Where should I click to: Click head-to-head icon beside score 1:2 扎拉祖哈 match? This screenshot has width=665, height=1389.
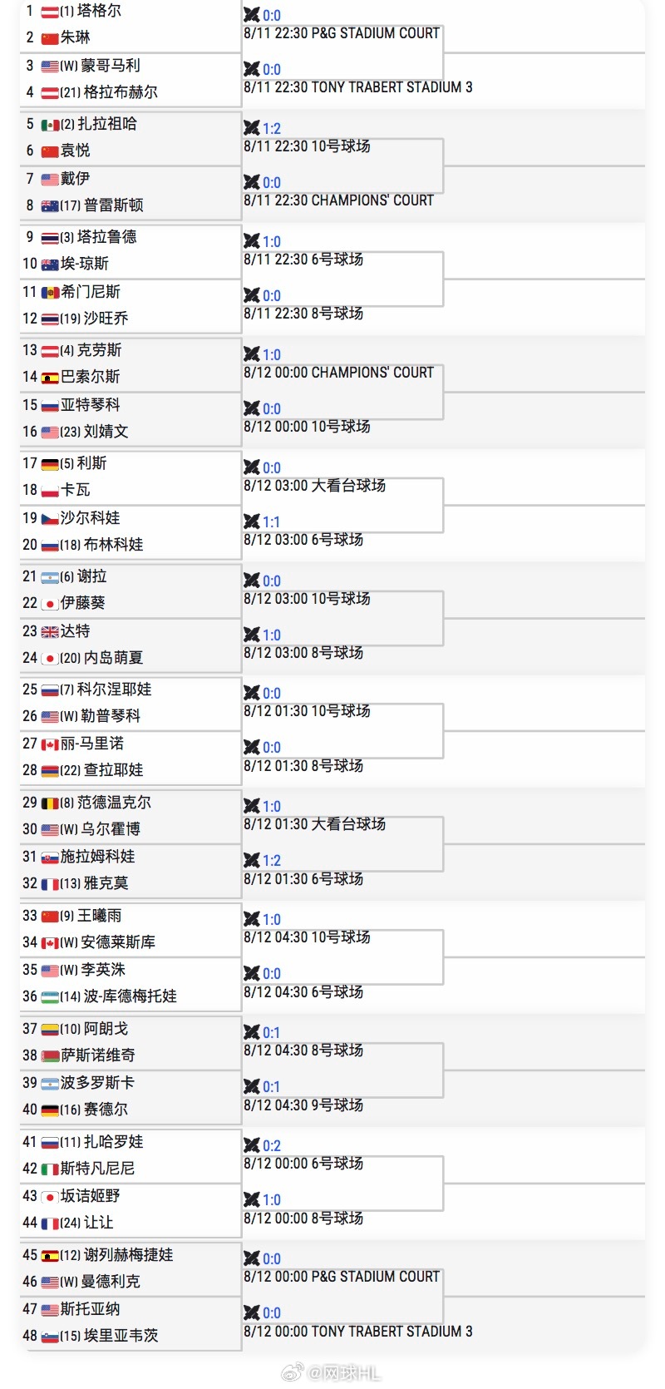click(x=252, y=128)
